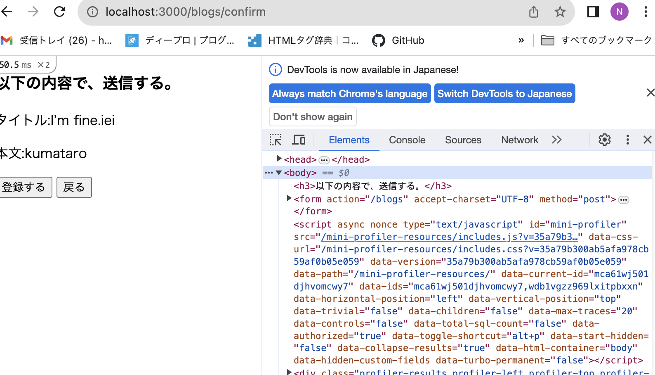Expand the collapsed head ellipsis badge
Screen dimensions: 655x375
click(324, 160)
